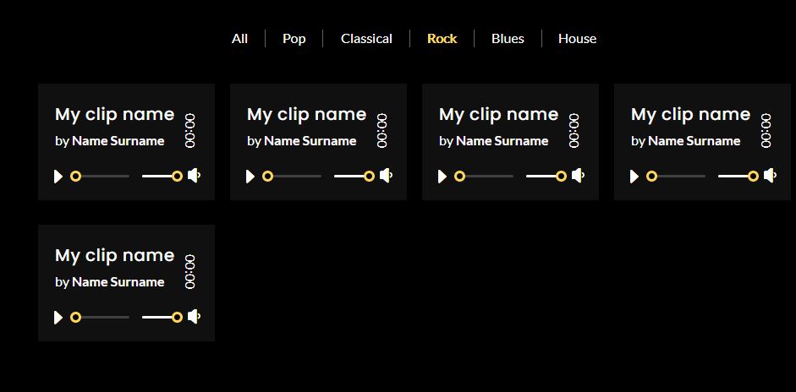Click bottom clip's volume slider knob

[x=177, y=317]
